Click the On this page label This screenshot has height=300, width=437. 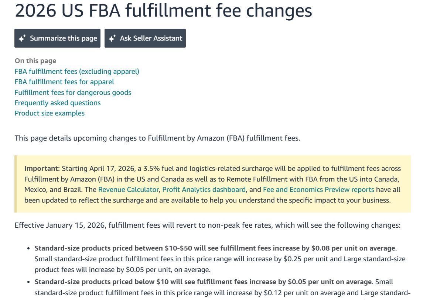coord(35,61)
